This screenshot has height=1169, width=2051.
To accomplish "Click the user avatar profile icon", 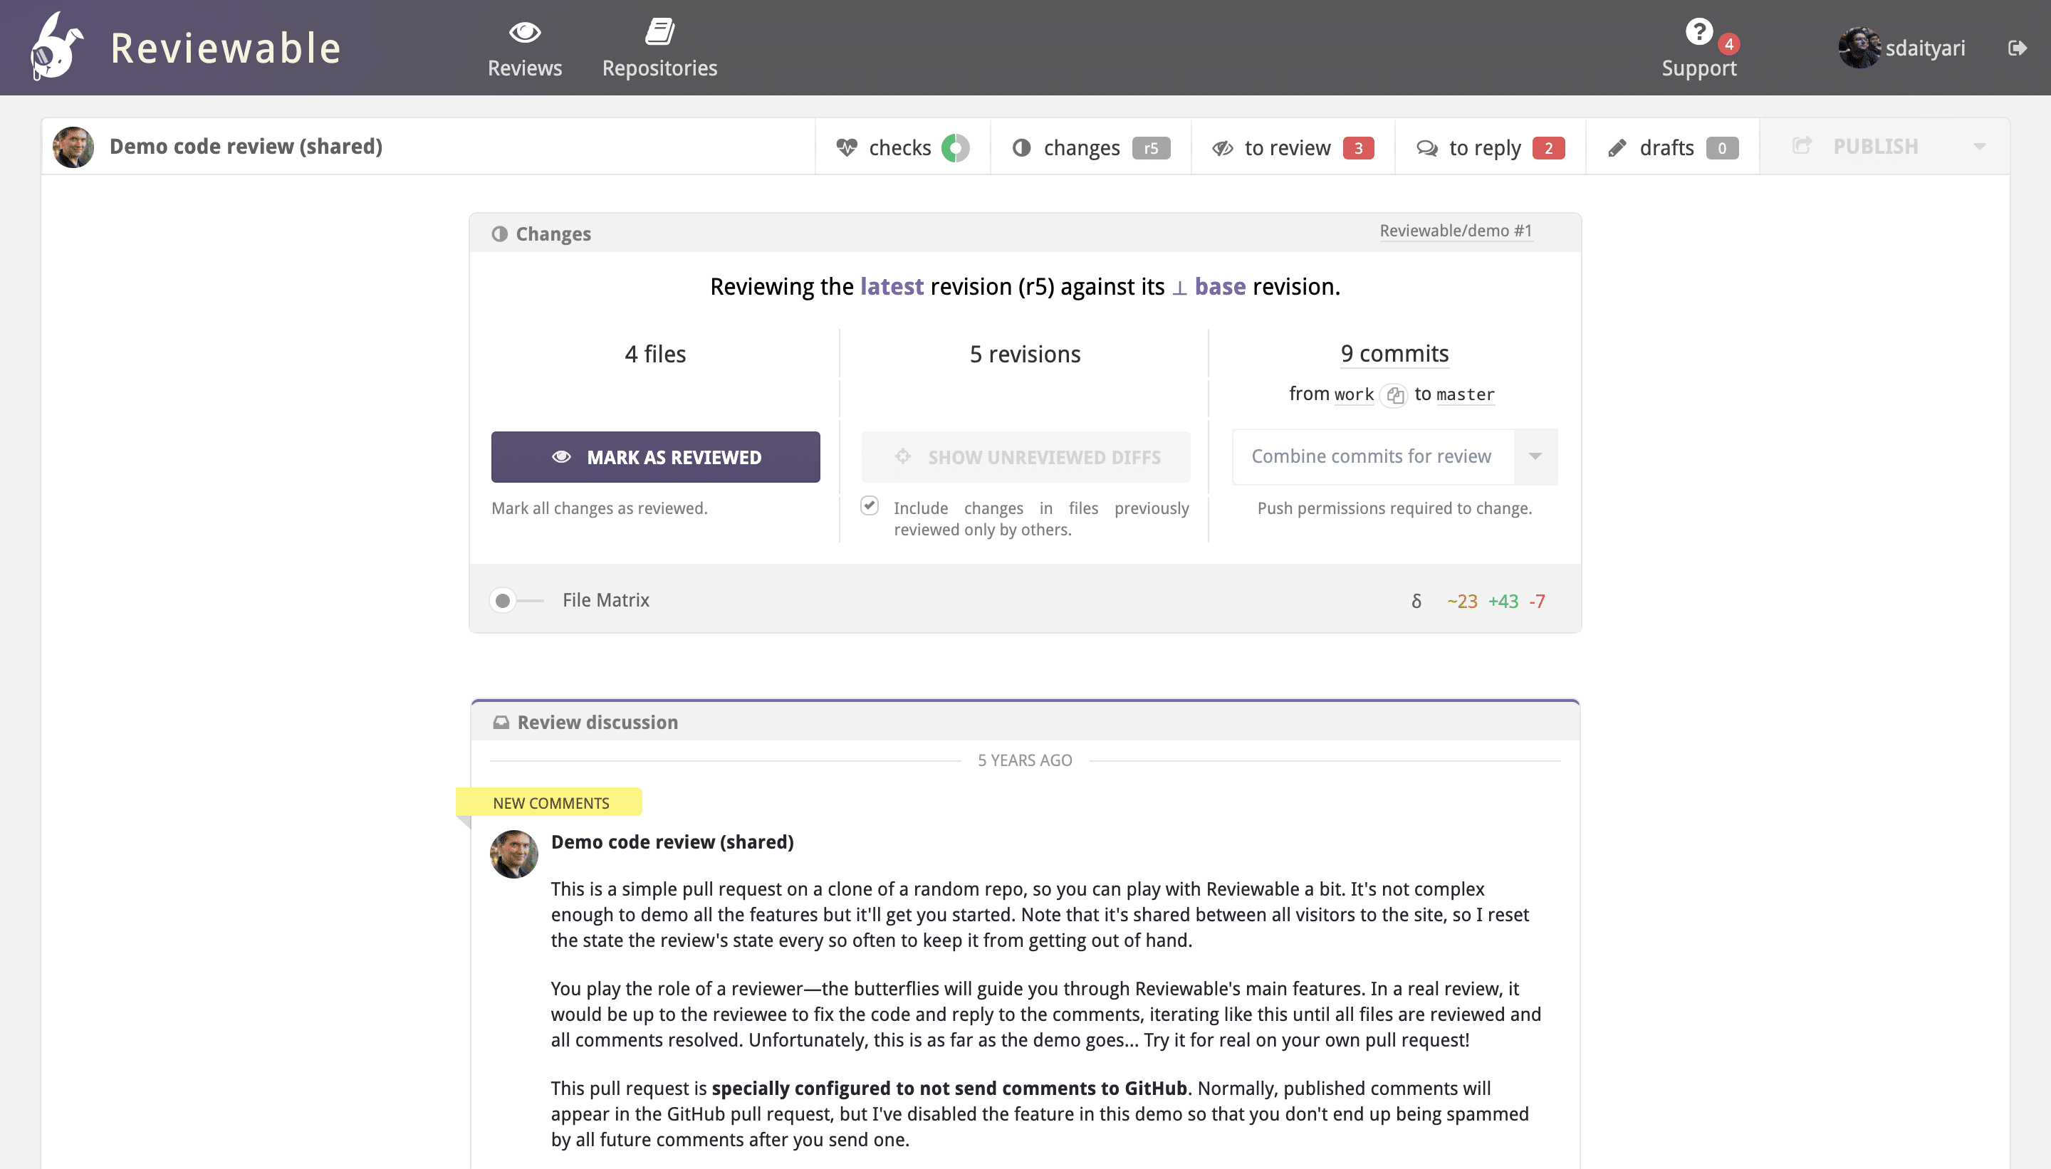I will (1858, 48).
